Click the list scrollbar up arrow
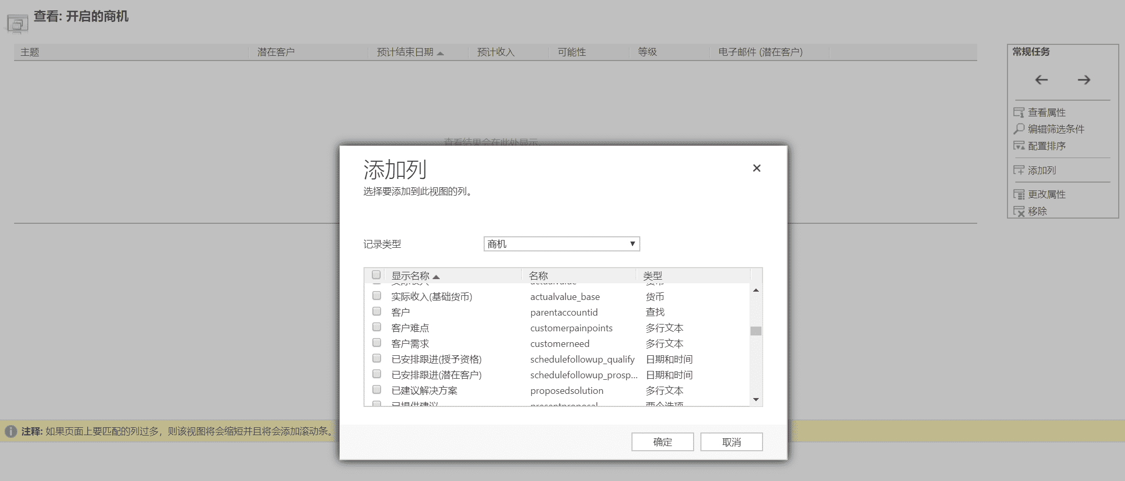This screenshot has height=481, width=1125. click(x=756, y=290)
